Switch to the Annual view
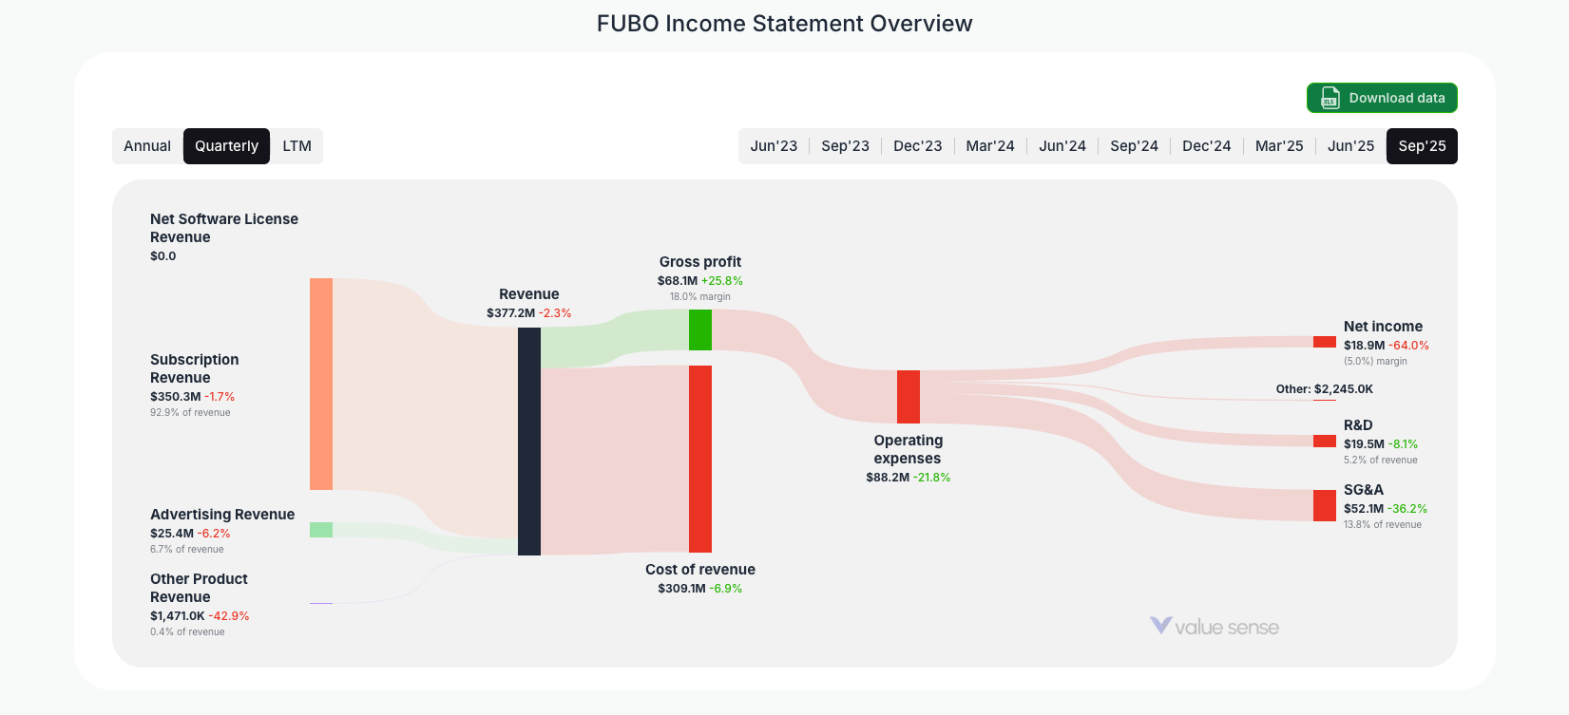This screenshot has width=1569, height=715. coord(147,145)
